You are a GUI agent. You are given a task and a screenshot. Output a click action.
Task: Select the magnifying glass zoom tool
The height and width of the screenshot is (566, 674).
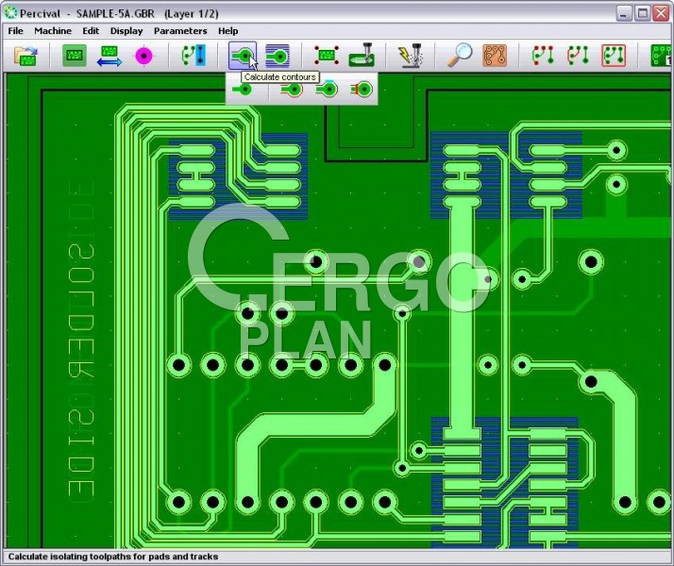pyautogui.click(x=460, y=55)
